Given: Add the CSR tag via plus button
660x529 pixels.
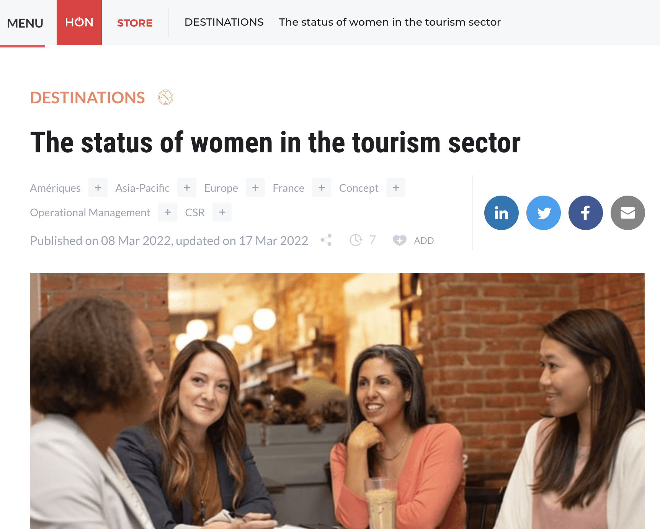Looking at the screenshot, I should coord(222,212).
